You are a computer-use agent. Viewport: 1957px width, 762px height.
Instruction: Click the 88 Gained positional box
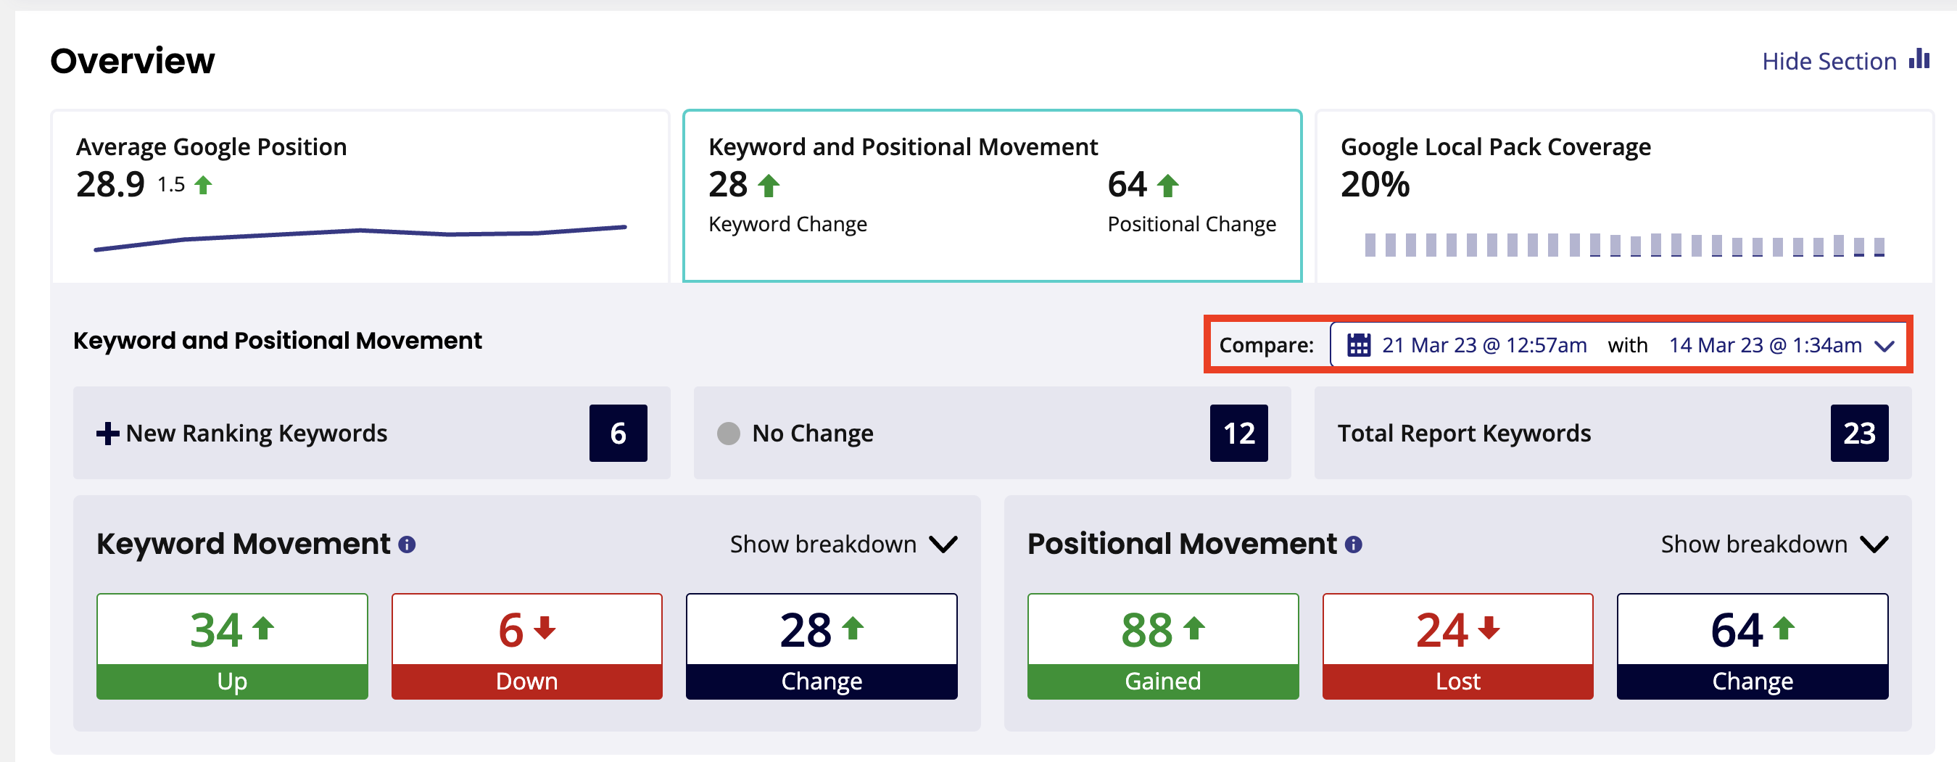click(x=1163, y=646)
